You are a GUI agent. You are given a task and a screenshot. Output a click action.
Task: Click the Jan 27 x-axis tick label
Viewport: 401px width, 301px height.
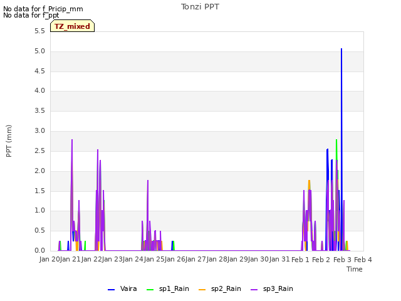(x=195, y=260)
